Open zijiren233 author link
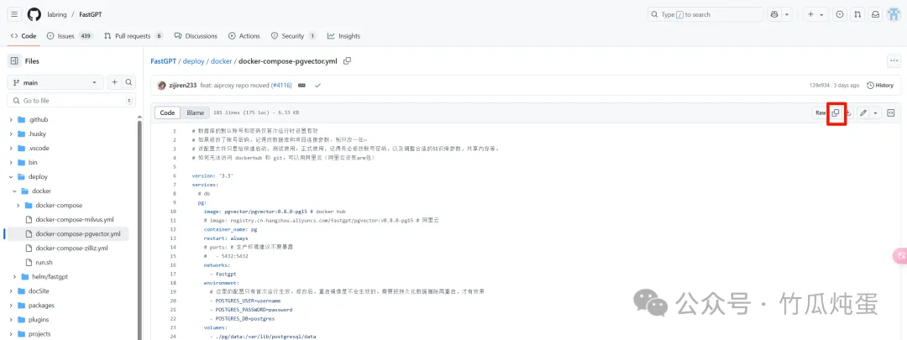 click(183, 85)
